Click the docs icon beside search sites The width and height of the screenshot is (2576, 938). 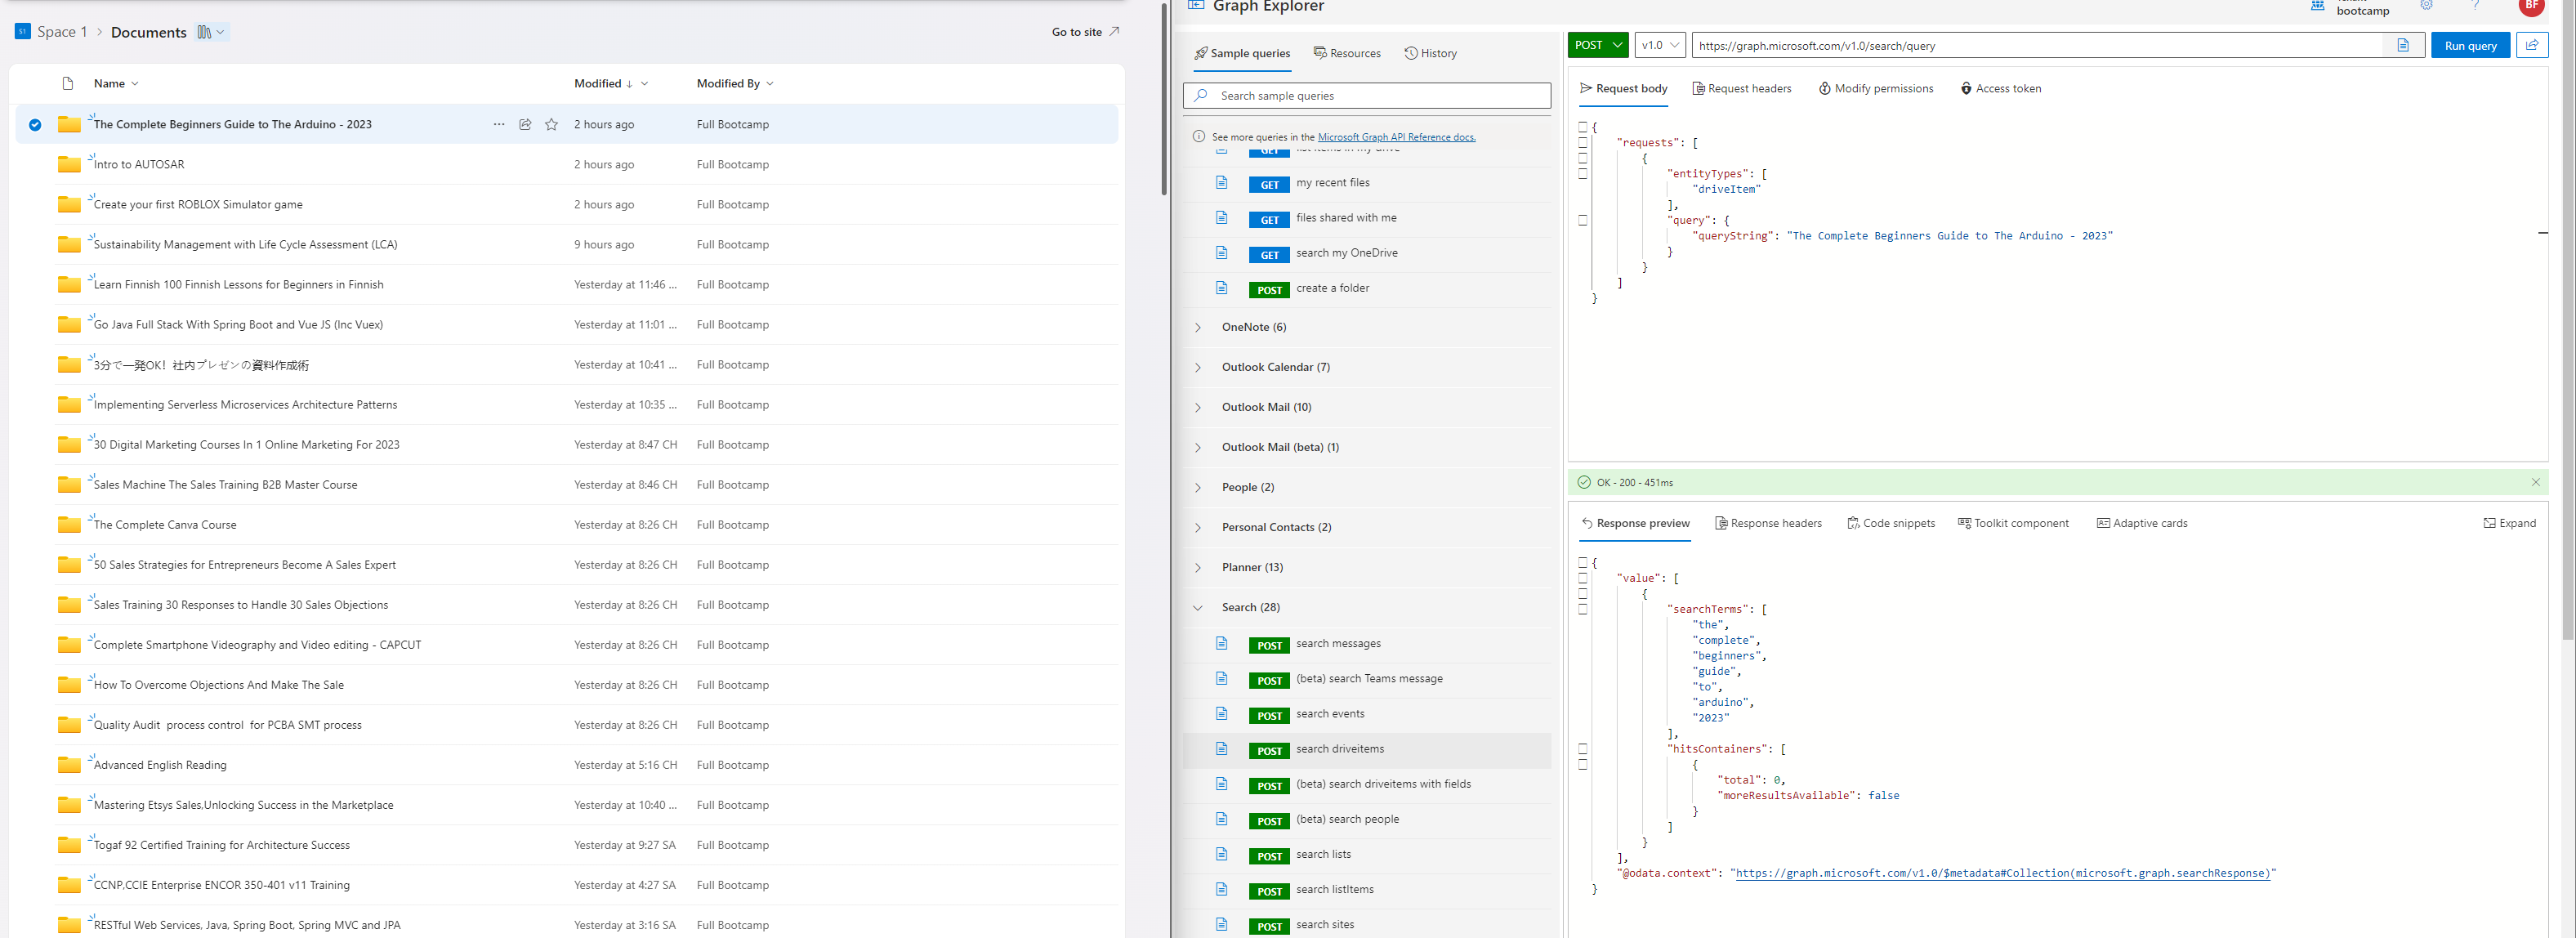pyautogui.click(x=1221, y=924)
